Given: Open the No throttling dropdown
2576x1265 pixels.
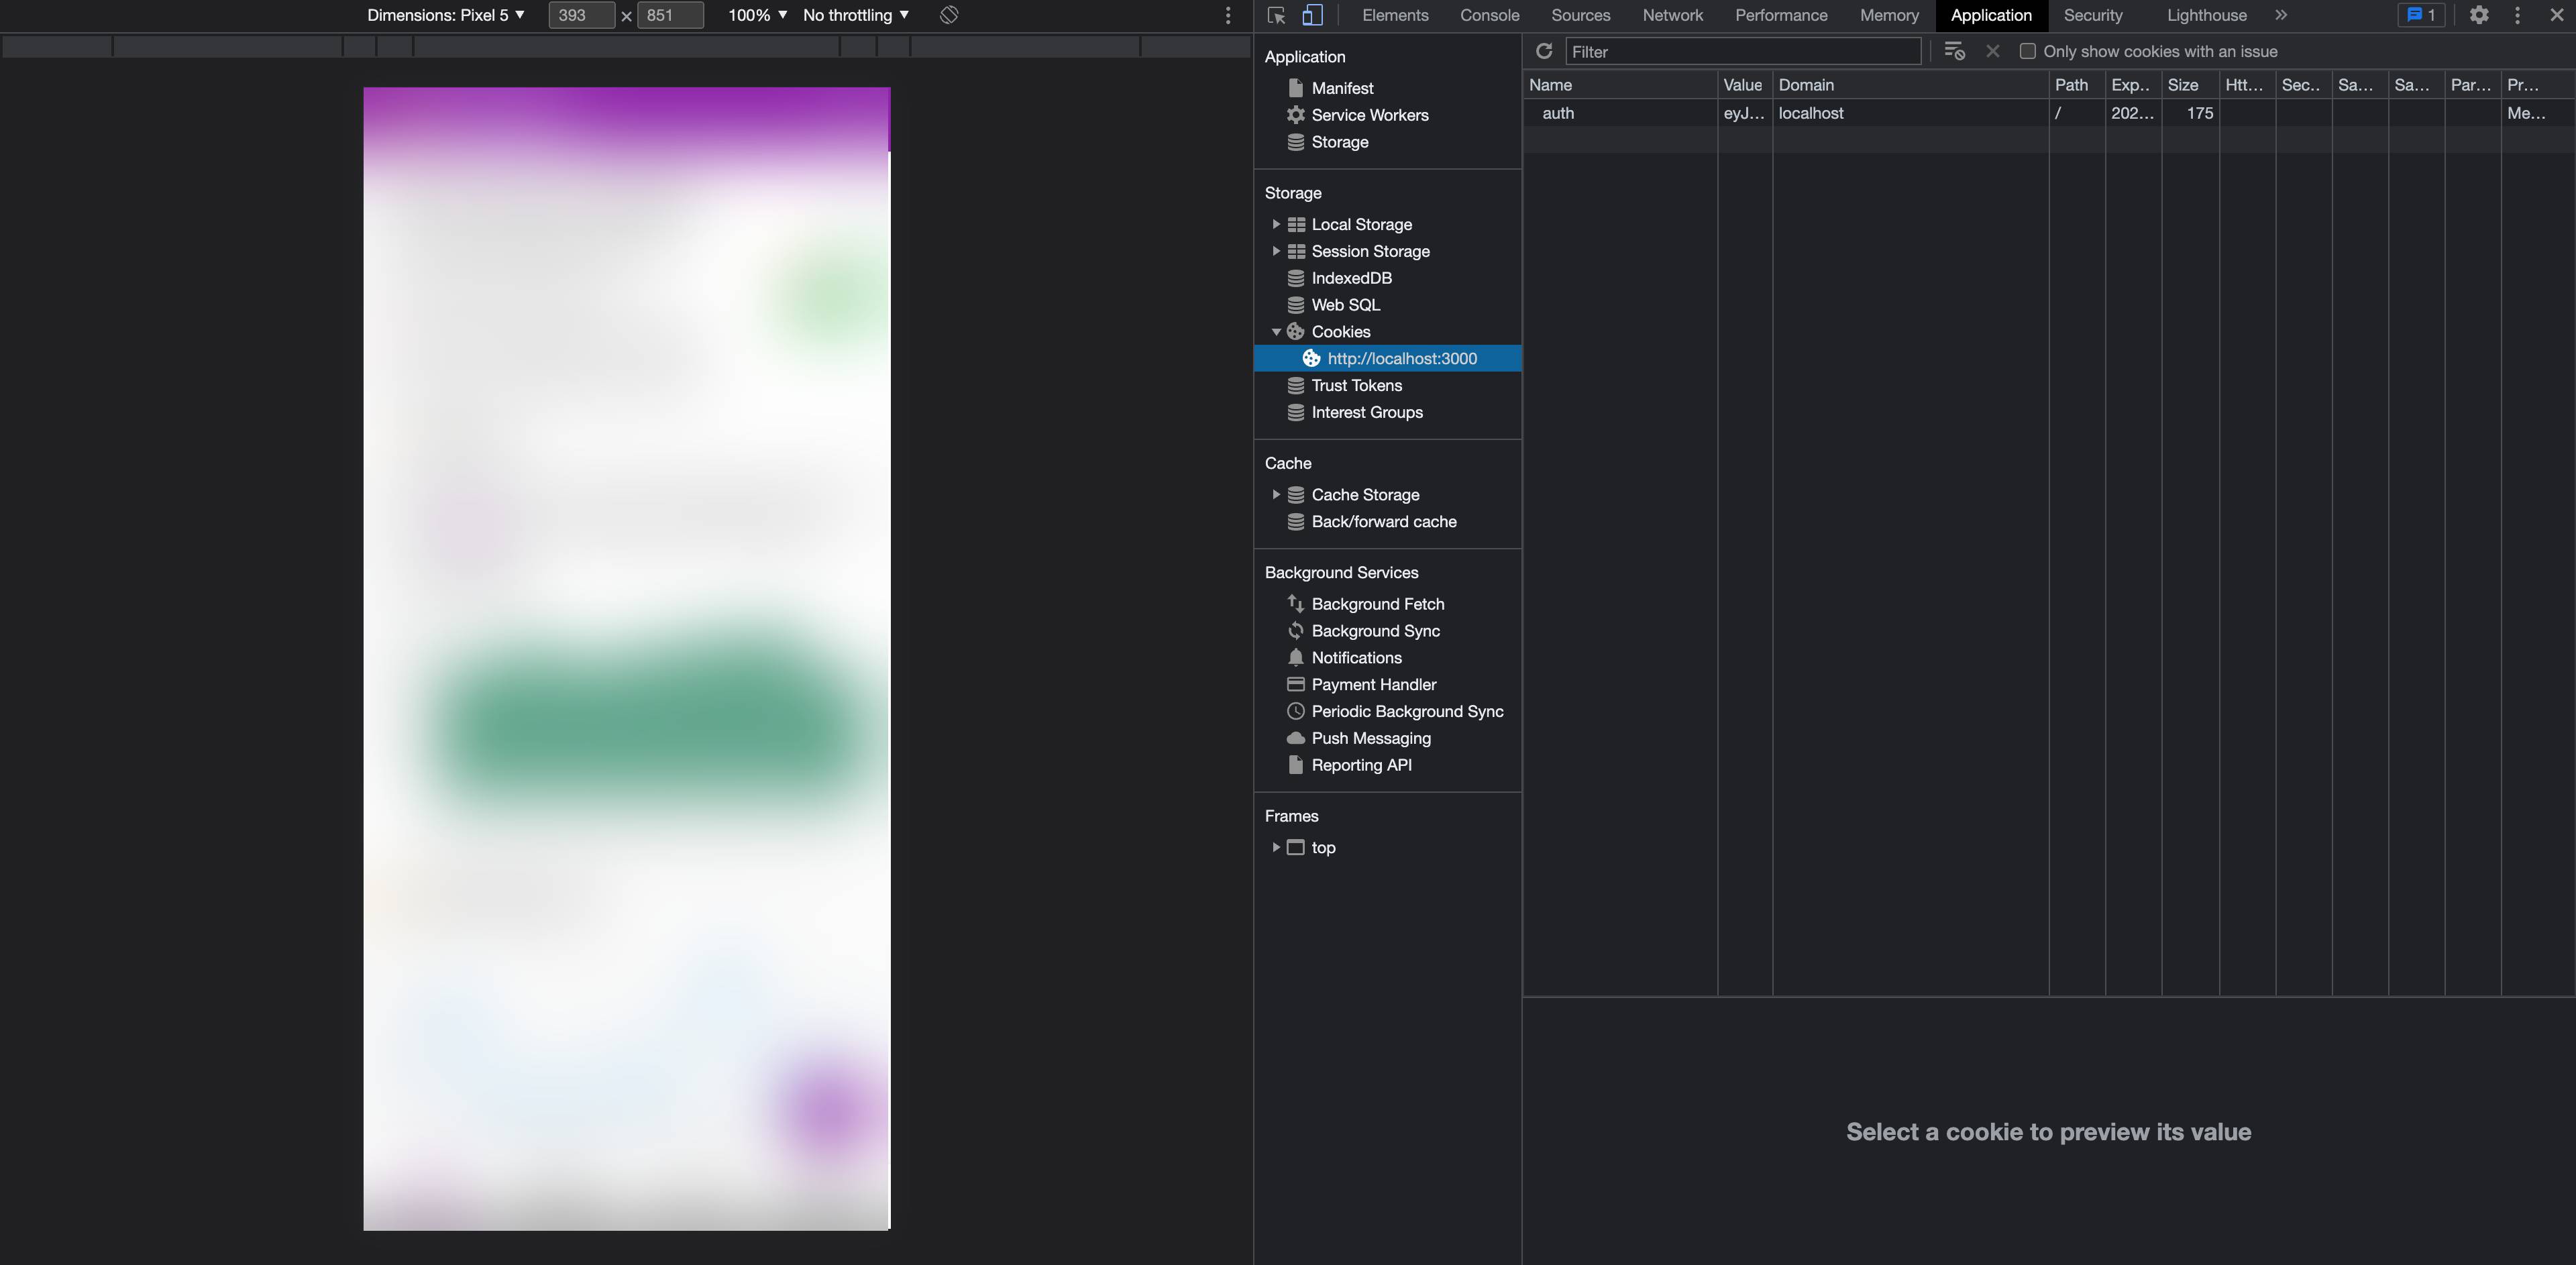Looking at the screenshot, I should coord(856,15).
